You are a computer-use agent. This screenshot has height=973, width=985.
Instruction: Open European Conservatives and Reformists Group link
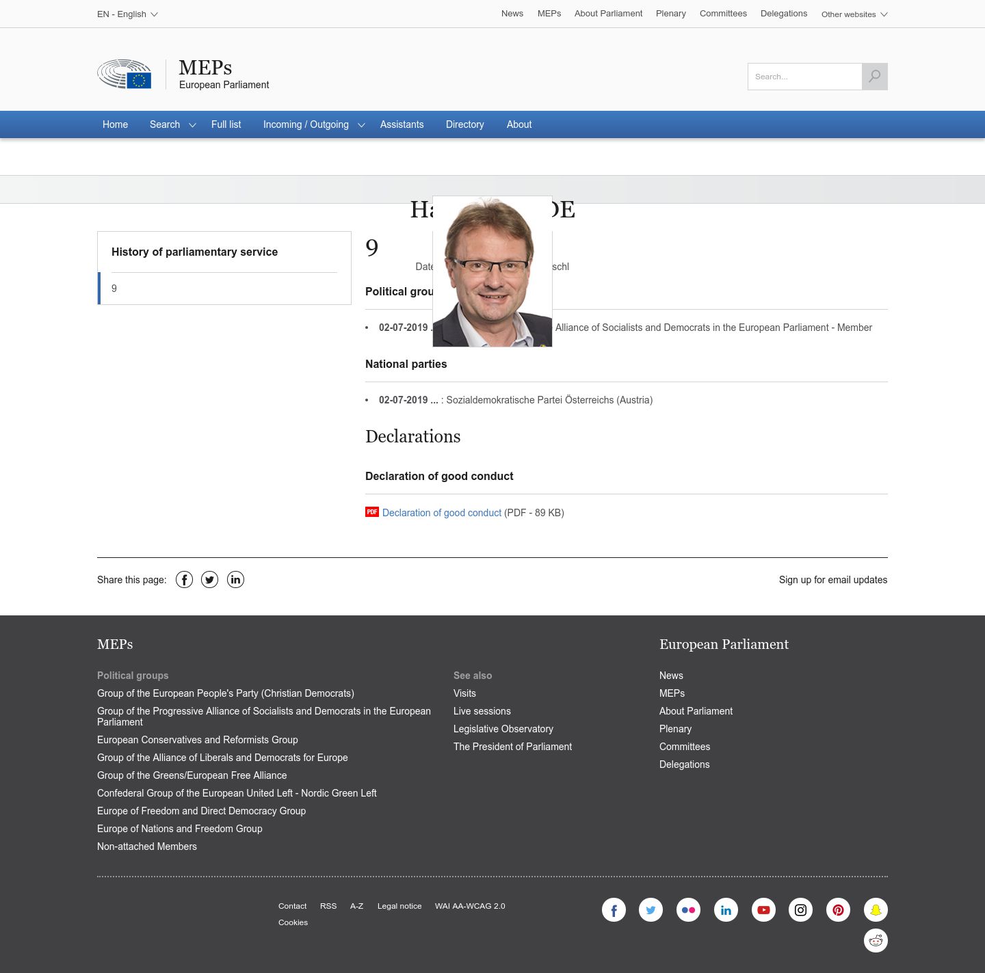[x=198, y=740]
